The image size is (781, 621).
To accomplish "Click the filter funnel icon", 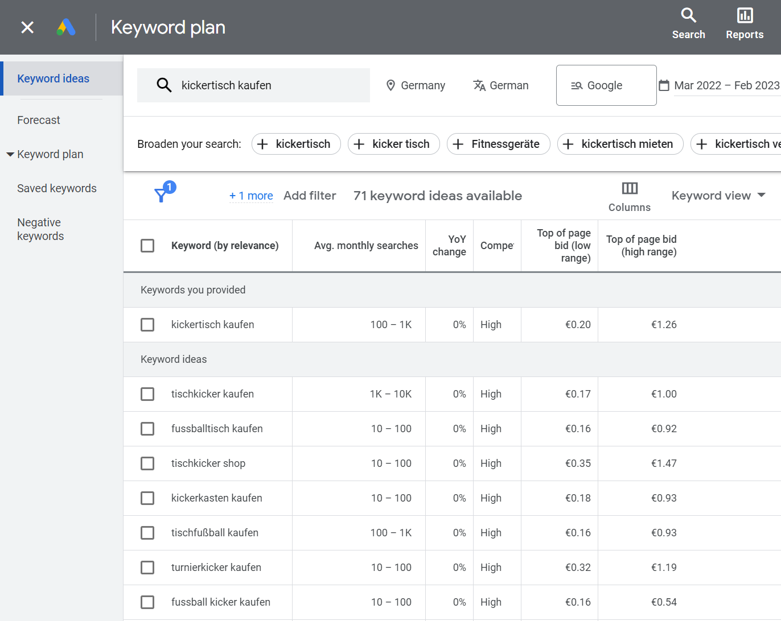I will [x=161, y=196].
